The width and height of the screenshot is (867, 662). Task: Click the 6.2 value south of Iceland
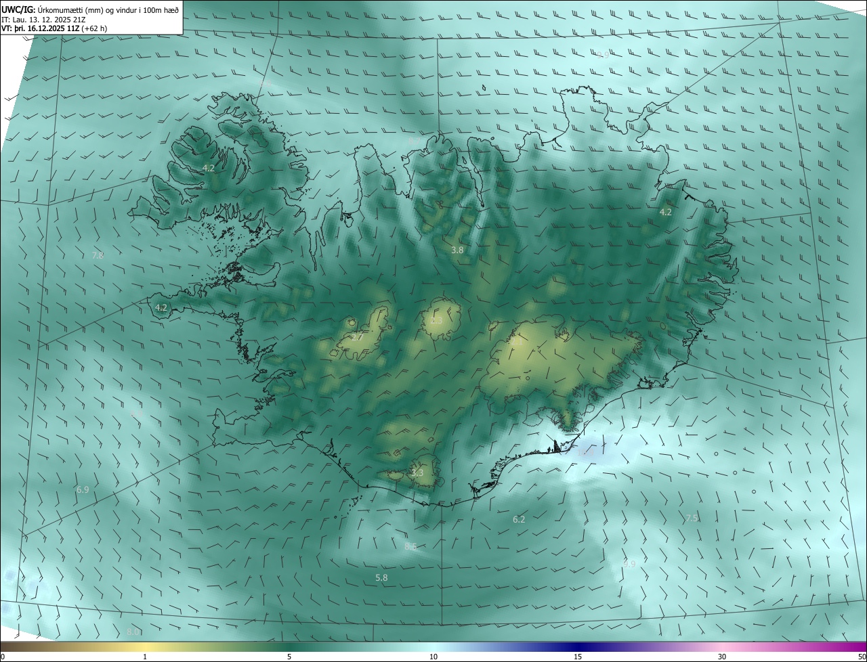tap(519, 519)
